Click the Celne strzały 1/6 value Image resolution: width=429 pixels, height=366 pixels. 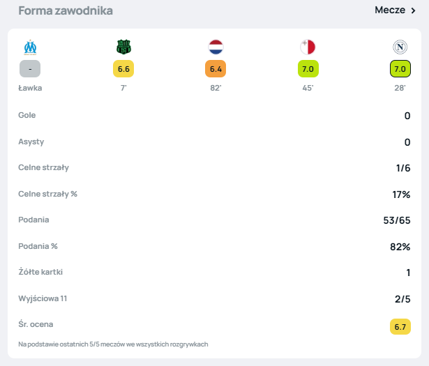pyautogui.click(x=402, y=168)
